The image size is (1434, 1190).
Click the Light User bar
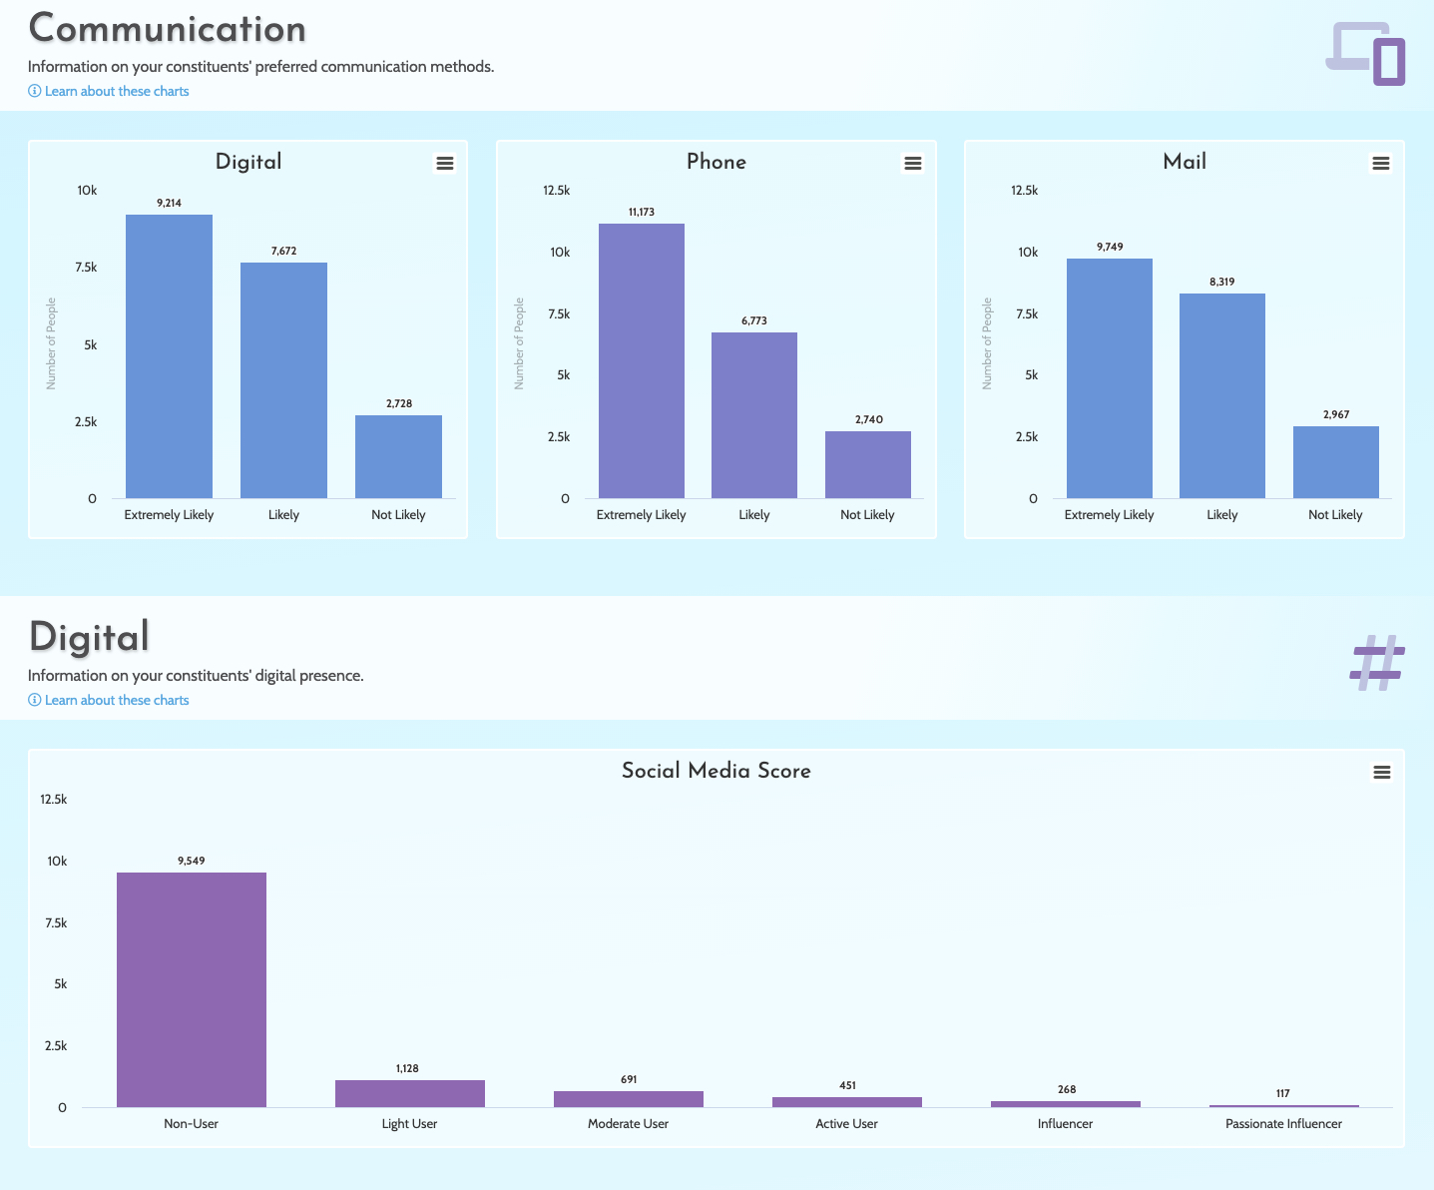(x=409, y=1093)
